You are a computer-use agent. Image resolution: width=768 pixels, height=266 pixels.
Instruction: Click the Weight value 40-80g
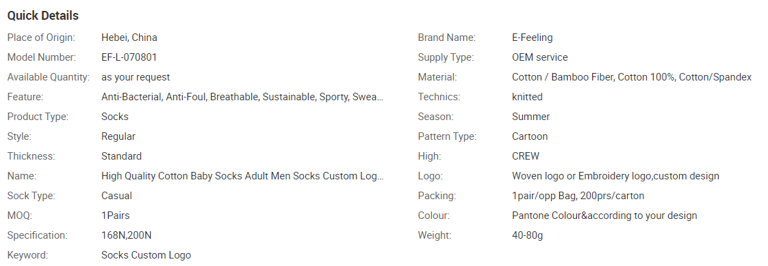click(528, 235)
